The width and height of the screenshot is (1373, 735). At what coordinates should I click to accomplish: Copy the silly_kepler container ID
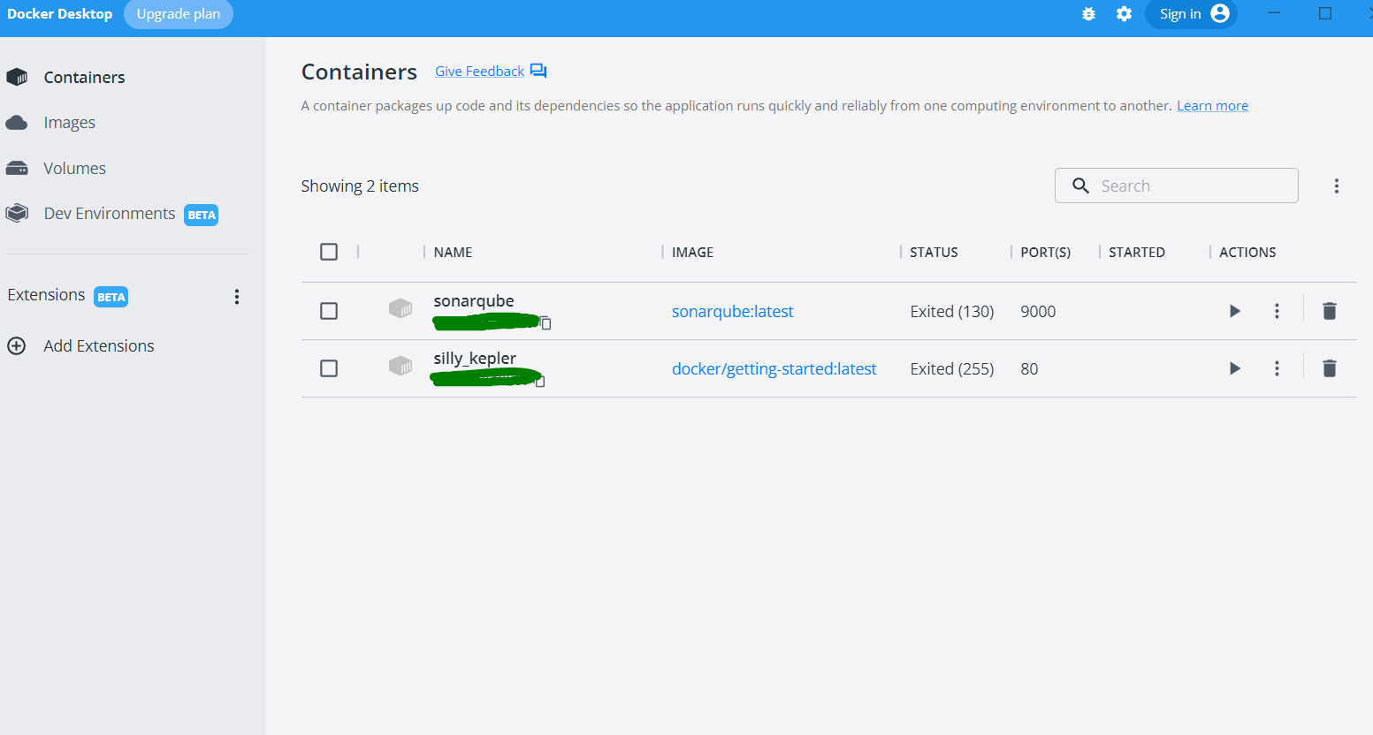(x=540, y=382)
